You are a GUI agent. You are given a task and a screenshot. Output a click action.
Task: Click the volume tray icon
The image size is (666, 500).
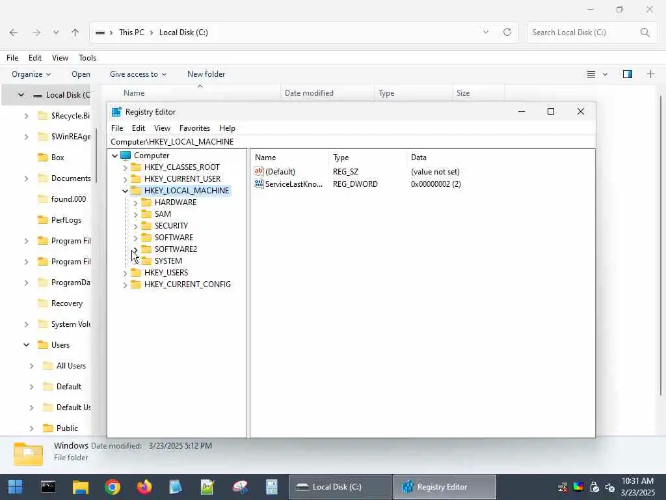pyautogui.click(x=610, y=487)
